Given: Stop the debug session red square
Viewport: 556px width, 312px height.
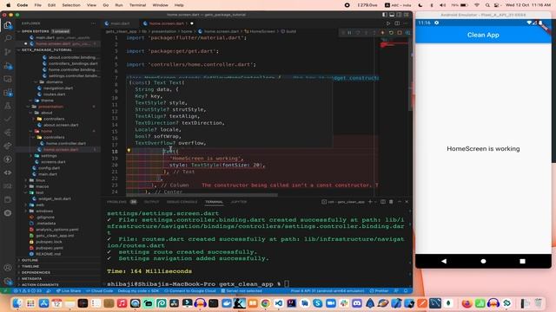Looking at the screenshot, I should point(400,33).
